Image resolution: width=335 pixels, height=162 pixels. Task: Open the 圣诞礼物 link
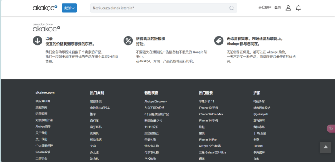(150, 140)
